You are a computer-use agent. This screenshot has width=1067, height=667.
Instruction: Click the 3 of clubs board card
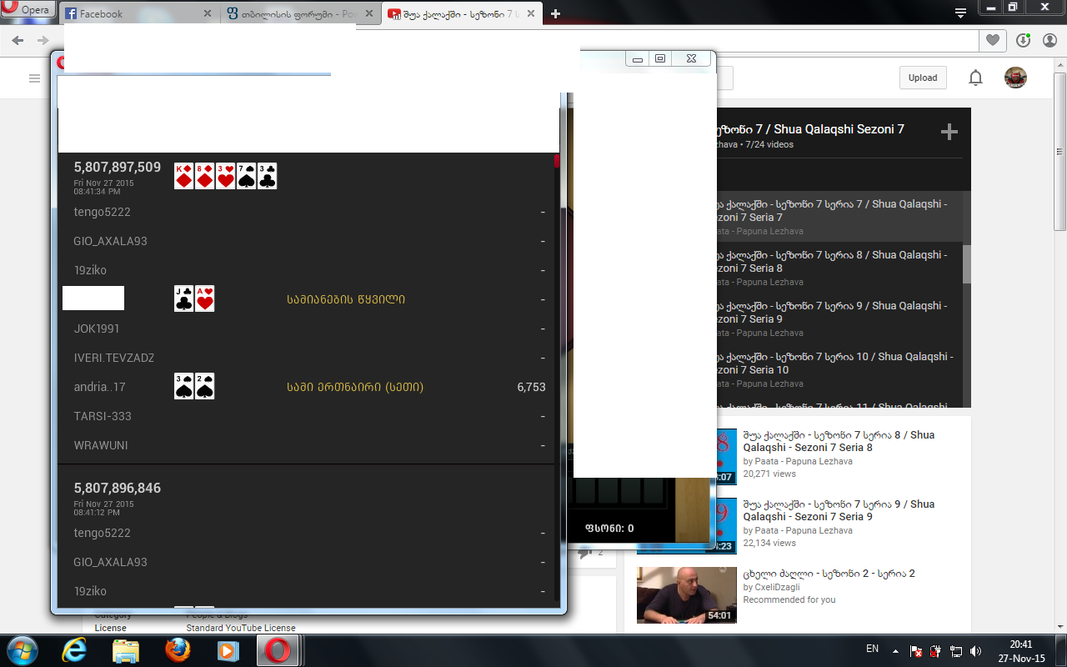[x=267, y=176]
